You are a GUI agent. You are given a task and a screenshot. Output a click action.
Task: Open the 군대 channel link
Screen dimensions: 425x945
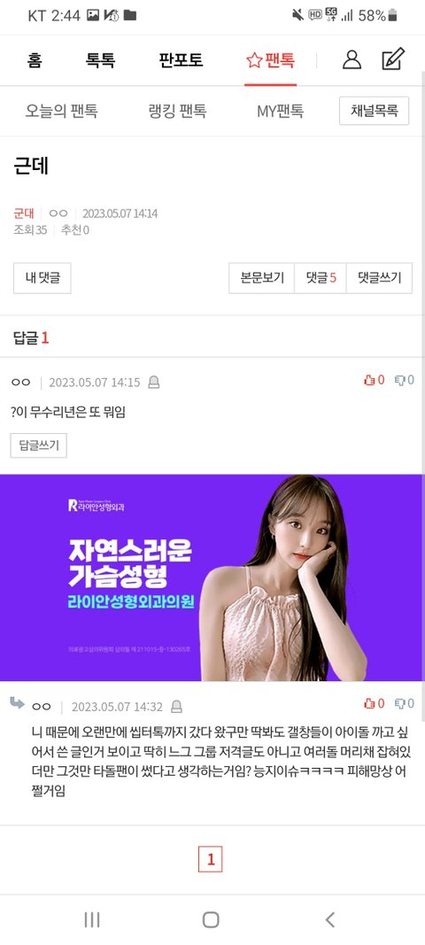pyautogui.click(x=24, y=213)
